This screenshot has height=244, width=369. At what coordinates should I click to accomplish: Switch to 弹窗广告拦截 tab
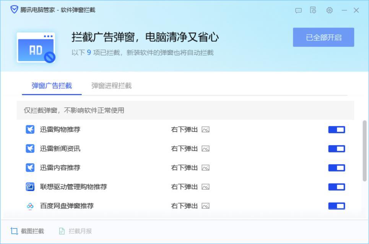pyautogui.click(x=52, y=86)
